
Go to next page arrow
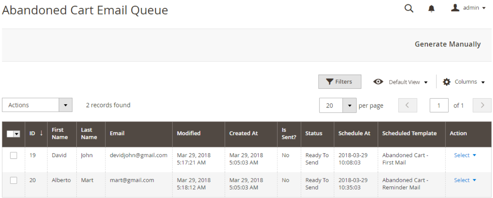482,106
